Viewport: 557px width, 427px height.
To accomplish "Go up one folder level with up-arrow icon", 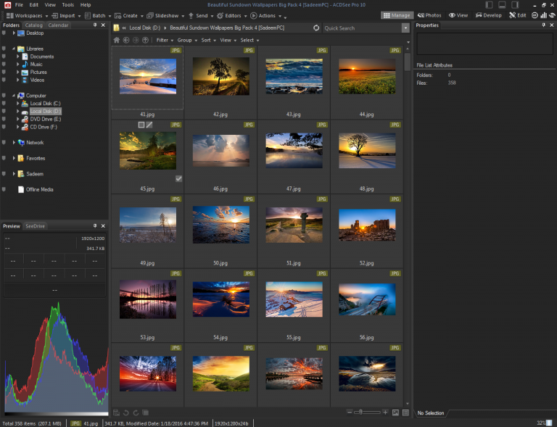I will pos(145,40).
